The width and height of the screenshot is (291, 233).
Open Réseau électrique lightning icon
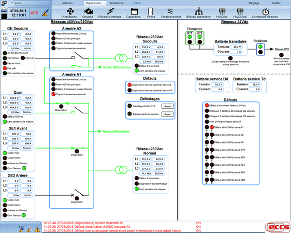(110, 11)
